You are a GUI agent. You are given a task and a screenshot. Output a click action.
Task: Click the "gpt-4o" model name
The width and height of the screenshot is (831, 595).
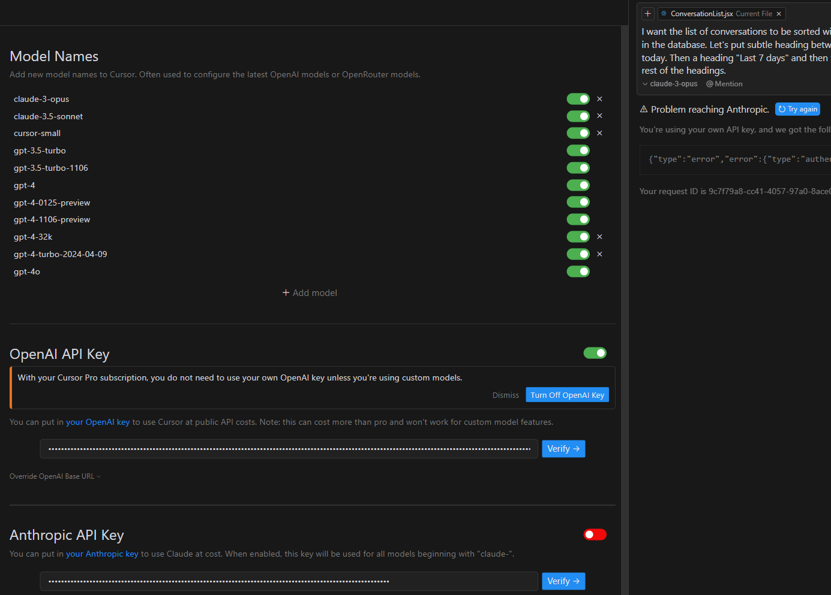(27, 271)
